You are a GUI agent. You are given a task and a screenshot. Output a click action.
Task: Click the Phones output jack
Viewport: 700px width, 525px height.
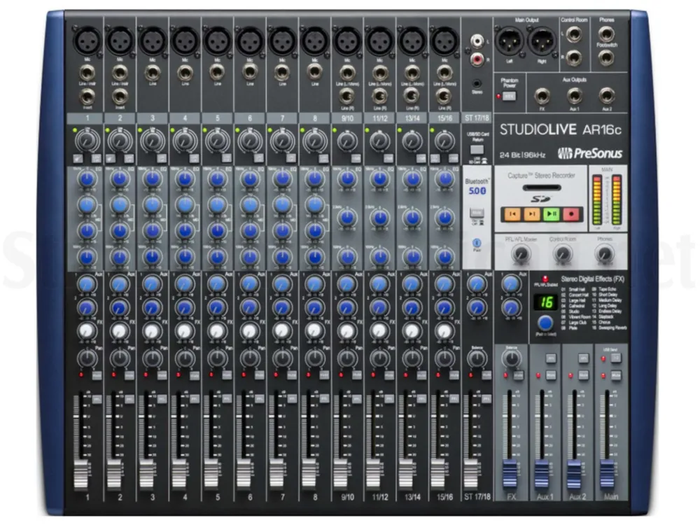[606, 34]
